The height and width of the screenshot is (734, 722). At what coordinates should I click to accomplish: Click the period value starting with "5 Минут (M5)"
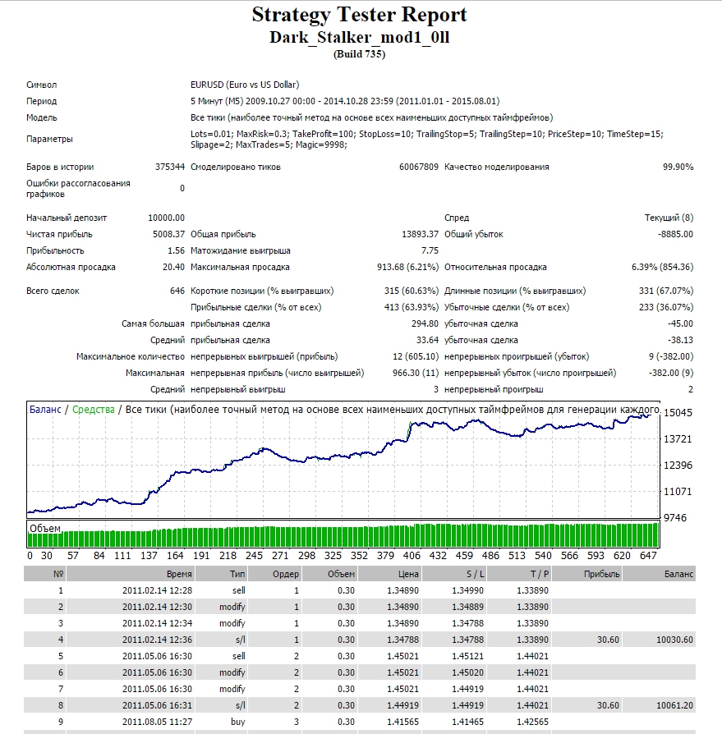345,101
